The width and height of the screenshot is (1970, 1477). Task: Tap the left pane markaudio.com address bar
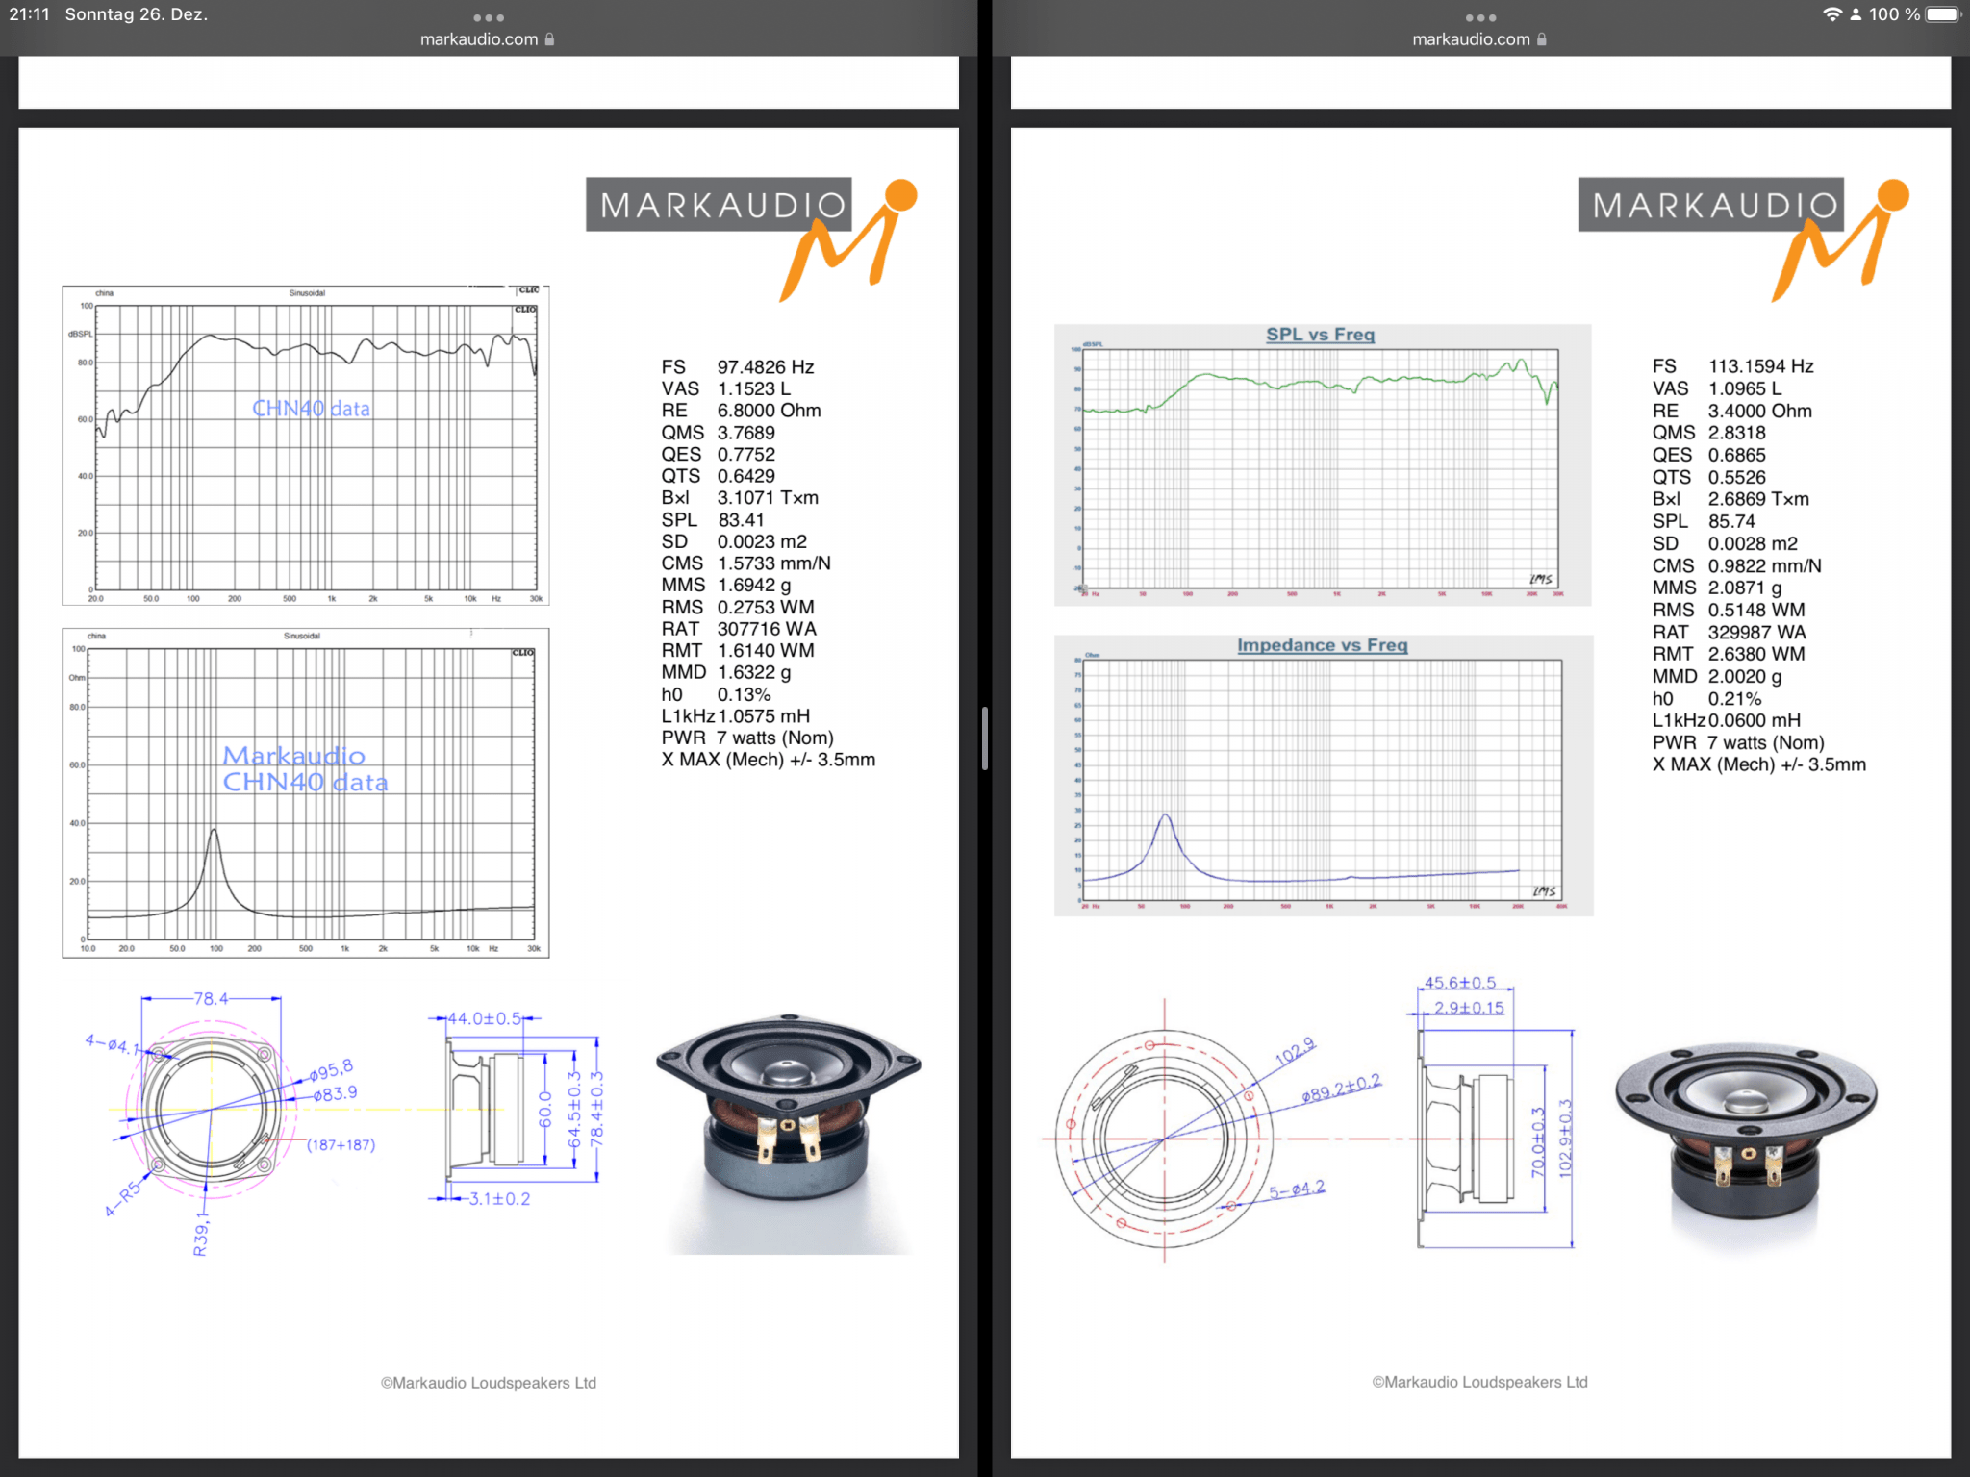click(x=488, y=39)
